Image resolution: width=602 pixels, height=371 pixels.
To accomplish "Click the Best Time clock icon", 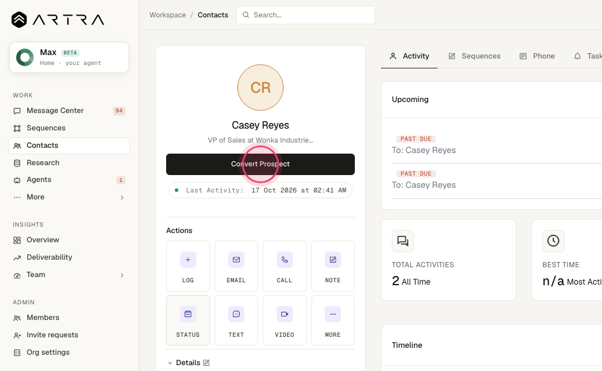I will click(x=553, y=241).
